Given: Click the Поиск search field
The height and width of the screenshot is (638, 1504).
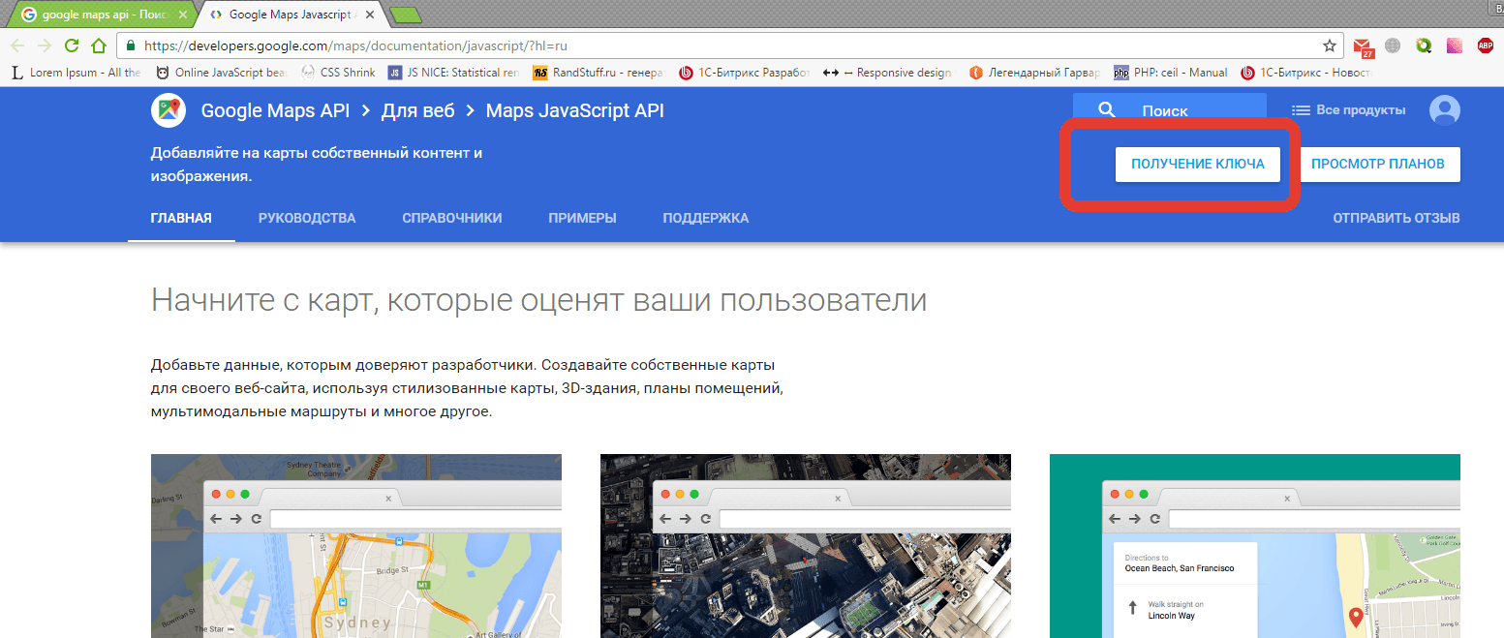Looking at the screenshot, I should tap(1169, 110).
